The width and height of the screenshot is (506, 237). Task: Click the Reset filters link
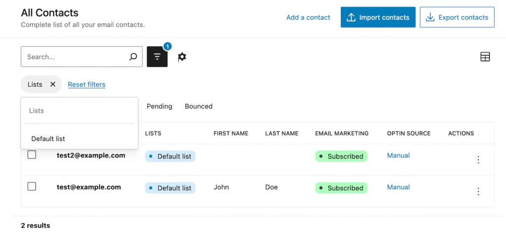coord(86,84)
